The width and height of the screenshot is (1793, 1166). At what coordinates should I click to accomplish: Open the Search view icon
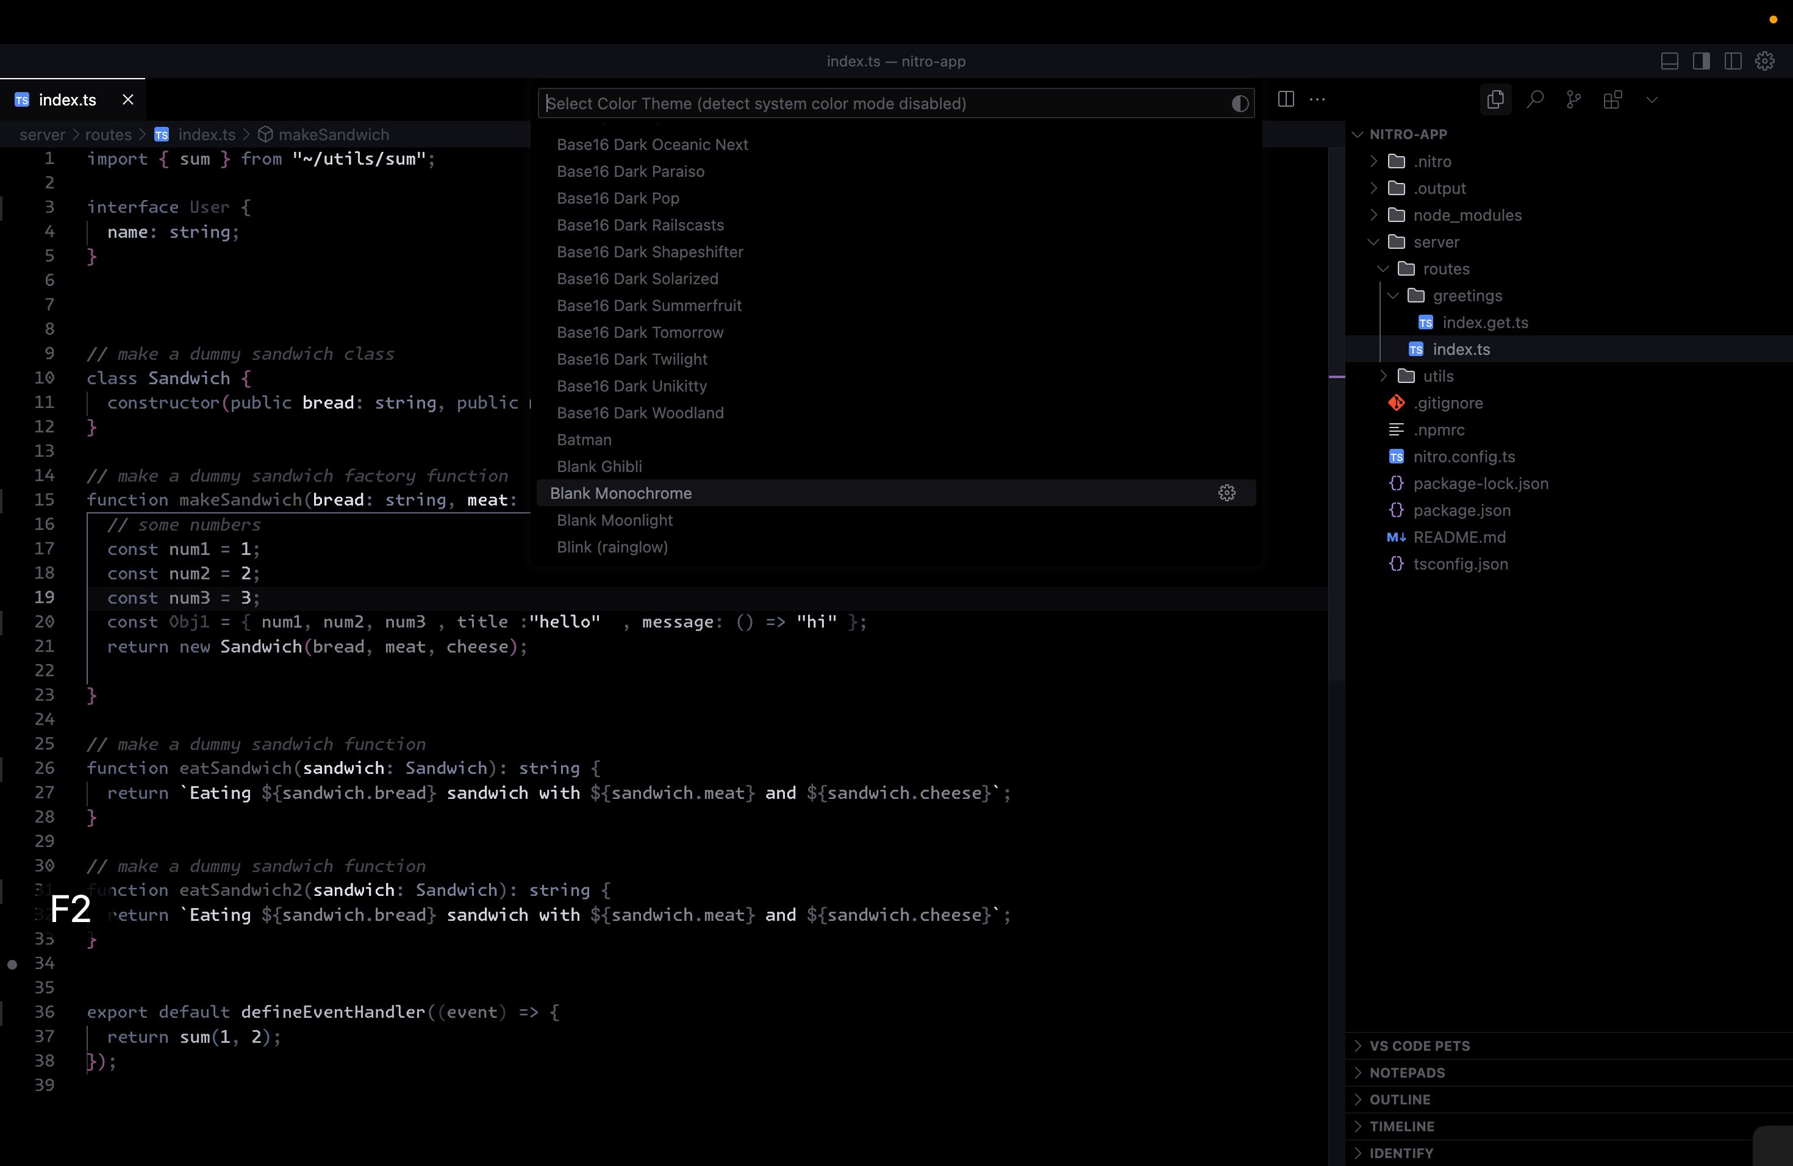click(x=1534, y=99)
